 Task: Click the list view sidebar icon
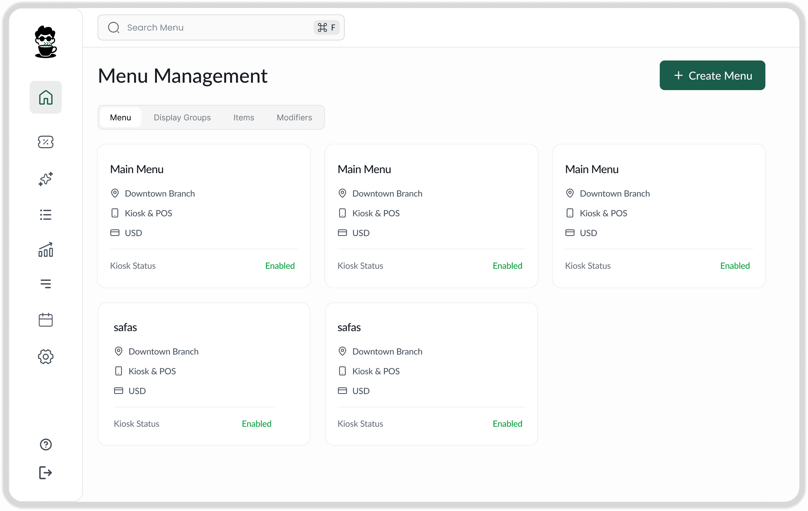46,214
